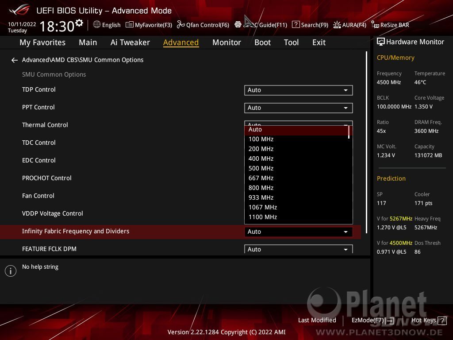Click the breadcrumb path Advanced\AMD CBS\SMU Common Options
The width and height of the screenshot is (453, 340).
(83, 60)
